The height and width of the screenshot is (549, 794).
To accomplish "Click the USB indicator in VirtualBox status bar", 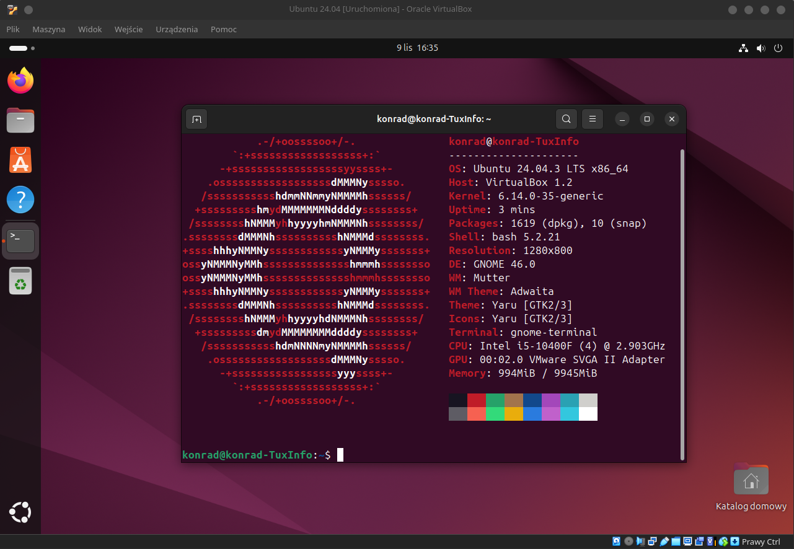I will tap(664, 542).
